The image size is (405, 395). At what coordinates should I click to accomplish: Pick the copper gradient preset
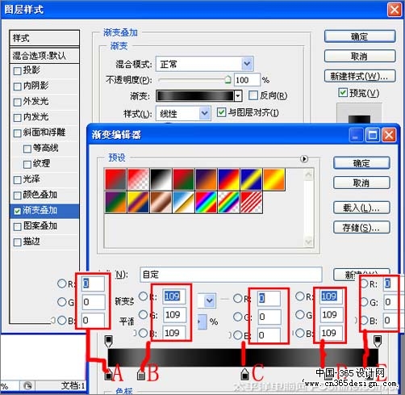(x=161, y=203)
